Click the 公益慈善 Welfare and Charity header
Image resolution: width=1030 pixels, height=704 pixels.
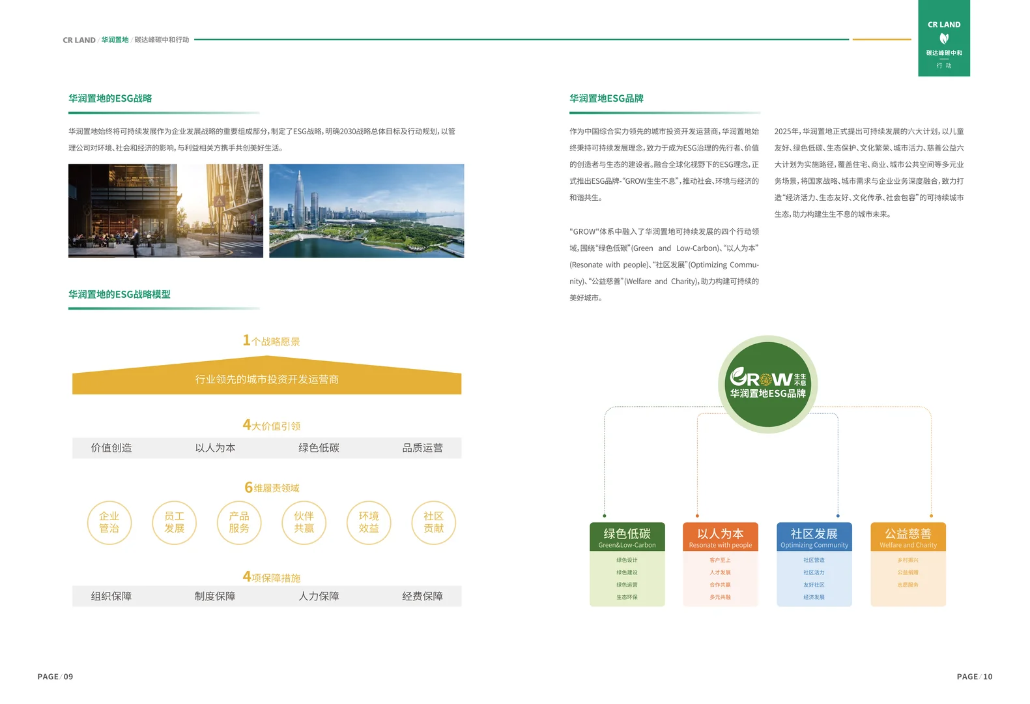[x=908, y=537]
